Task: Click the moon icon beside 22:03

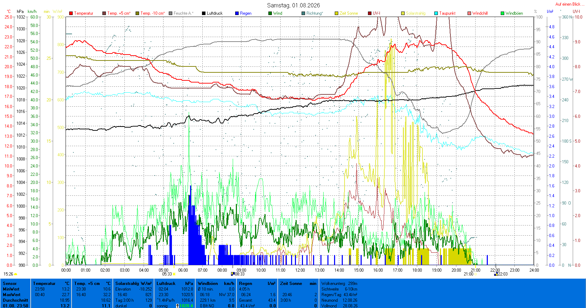Action: coord(496,274)
